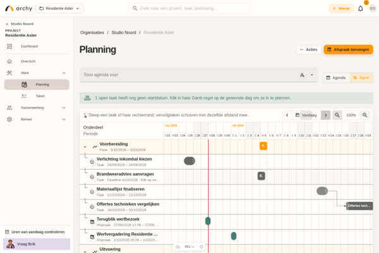Click the 100% zoom level
379x253 pixels.
coord(351,115)
